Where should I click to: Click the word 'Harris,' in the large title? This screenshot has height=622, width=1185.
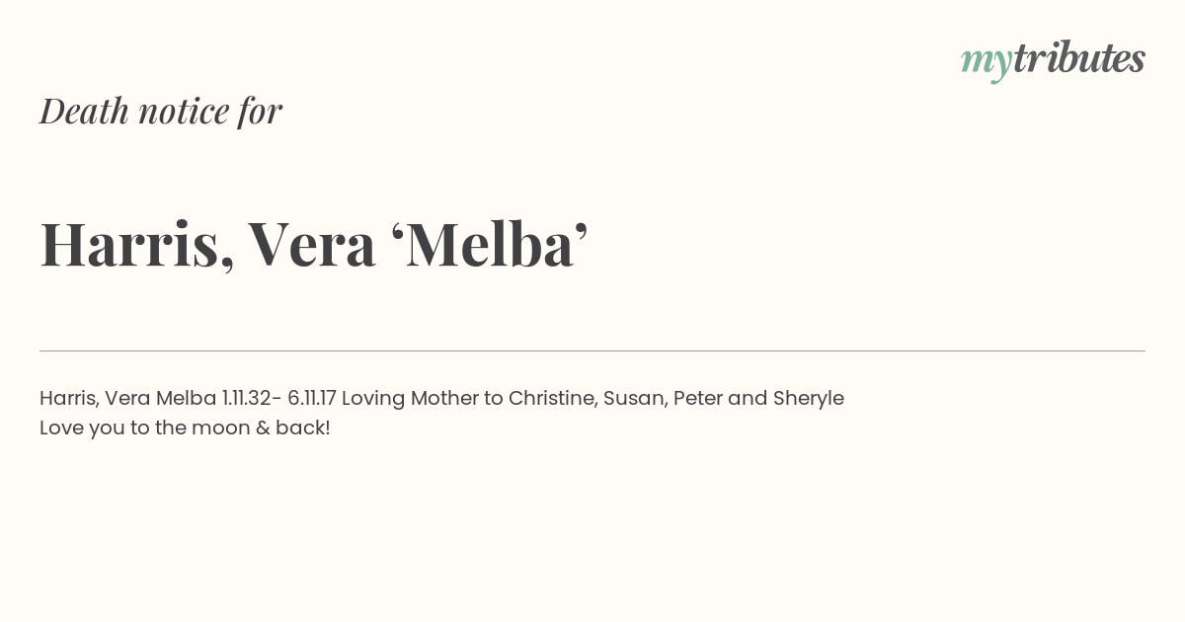(136, 244)
